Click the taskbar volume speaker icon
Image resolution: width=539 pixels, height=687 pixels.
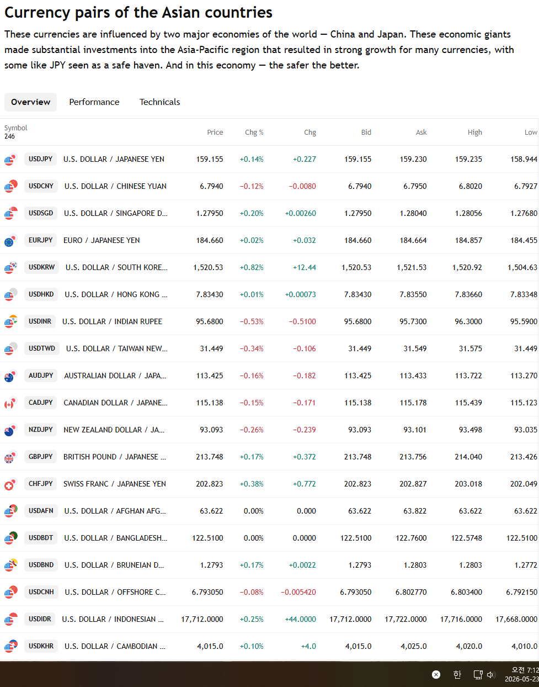click(491, 674)
